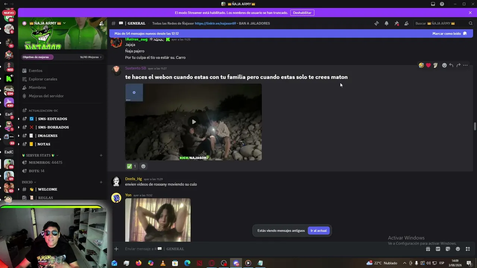Select the EsdC server icon
The width and height of the screenshot is (477, 268).
[9, 152]
